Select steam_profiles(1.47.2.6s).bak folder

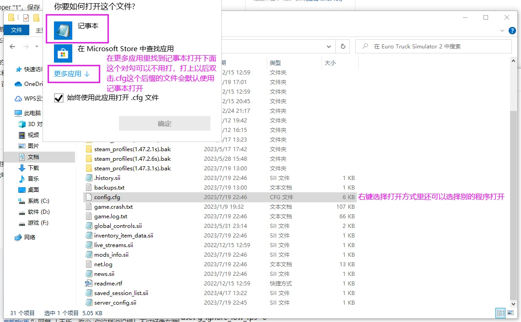(132, 159)
